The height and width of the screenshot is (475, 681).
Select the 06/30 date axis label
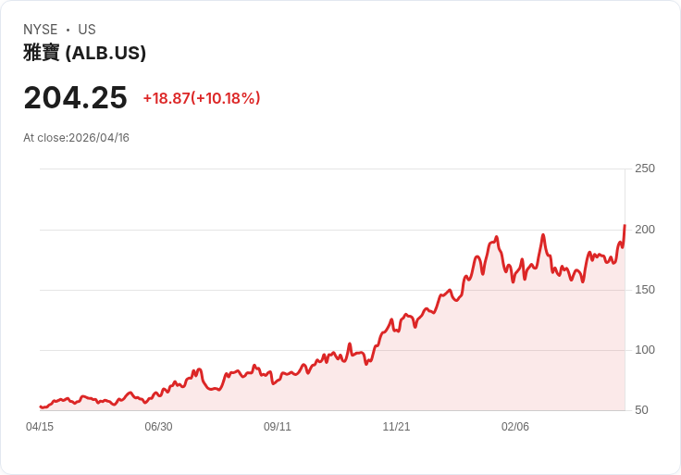coord(158,426)
